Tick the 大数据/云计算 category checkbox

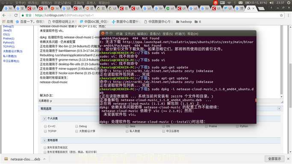point(77,131)
